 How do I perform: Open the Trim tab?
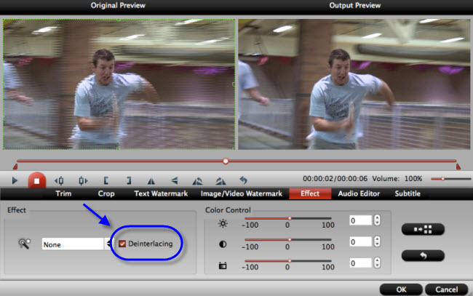pyautogui.click(x=63, y=193)
